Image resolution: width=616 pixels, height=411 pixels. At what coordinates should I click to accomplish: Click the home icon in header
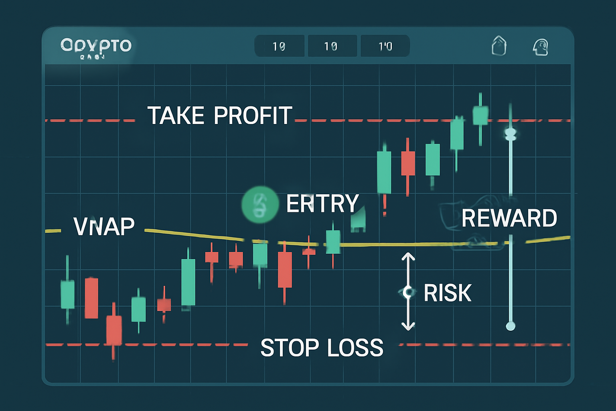click(x=499, y=46)
